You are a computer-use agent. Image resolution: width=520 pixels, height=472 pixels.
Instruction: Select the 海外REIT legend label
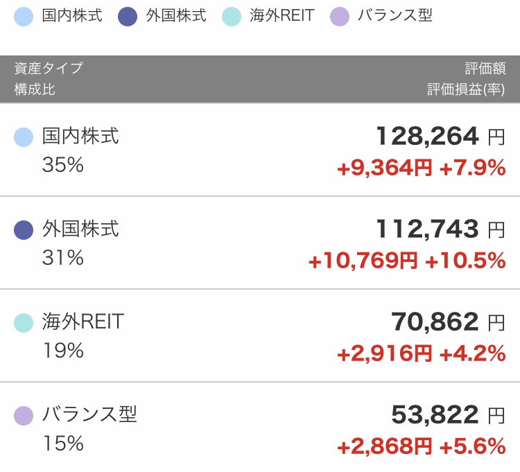pyautogui.click(x=282, y=15)
